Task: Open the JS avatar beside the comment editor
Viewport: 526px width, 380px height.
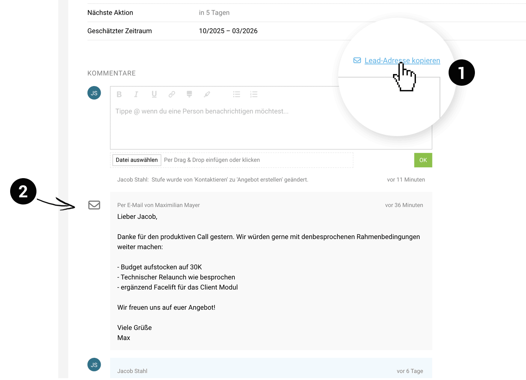Action: [94, 92]
